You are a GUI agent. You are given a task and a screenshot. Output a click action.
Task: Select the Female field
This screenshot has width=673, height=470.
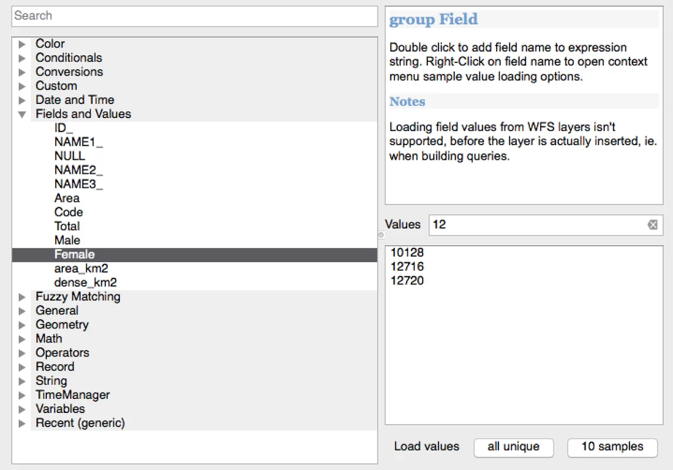point(74,254)
